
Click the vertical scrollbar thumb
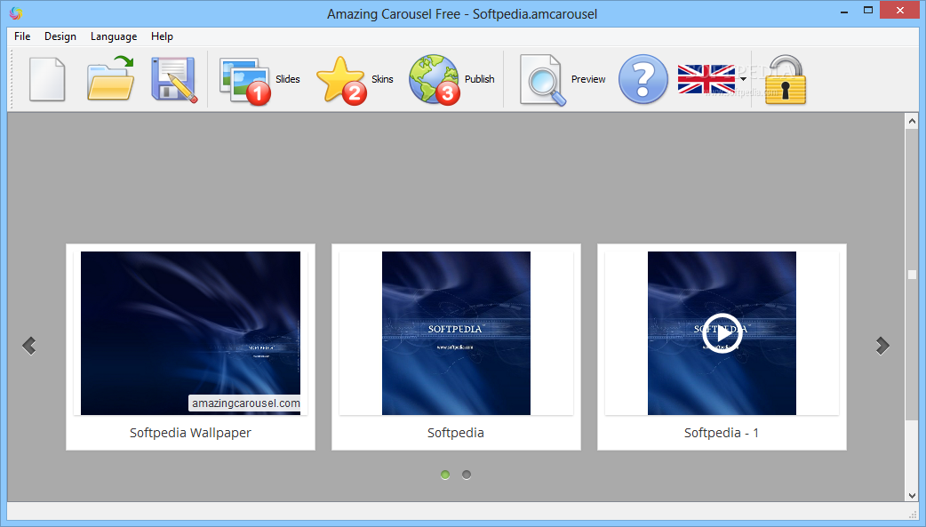pyautogui.click(x=912, y=275)
